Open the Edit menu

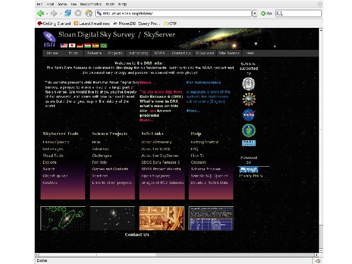(50, 4)
